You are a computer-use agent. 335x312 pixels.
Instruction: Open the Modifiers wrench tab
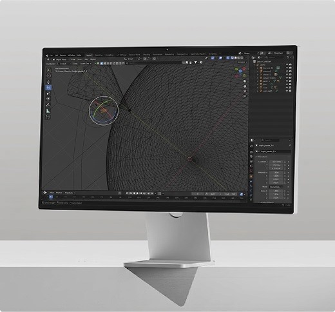(251, 181)
